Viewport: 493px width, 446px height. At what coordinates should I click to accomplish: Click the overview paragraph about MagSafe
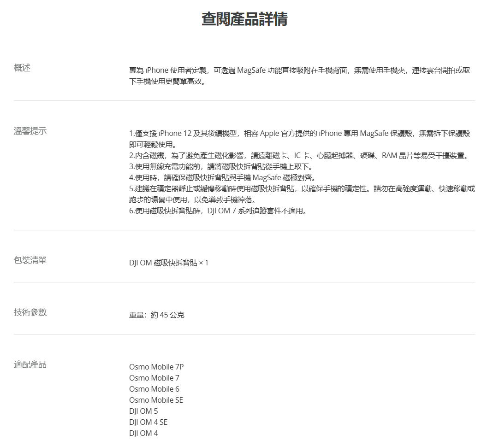pyautogui.click(x=300, y=76)
